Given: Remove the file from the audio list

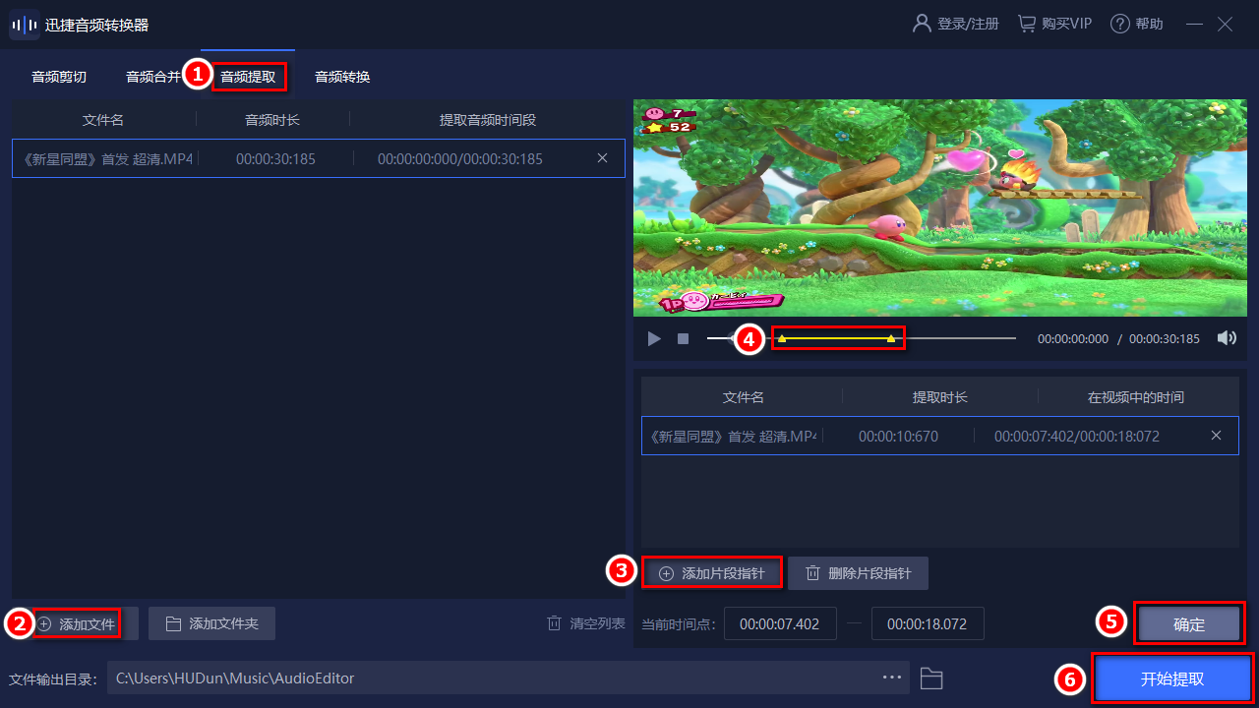Looking at the screenshot, I should (x=603, y=158).
